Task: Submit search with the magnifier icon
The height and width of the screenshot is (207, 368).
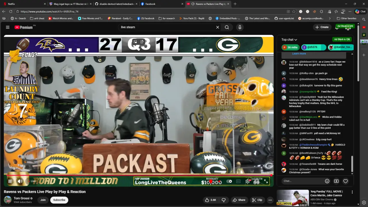Action: click(x=227, y=27)
